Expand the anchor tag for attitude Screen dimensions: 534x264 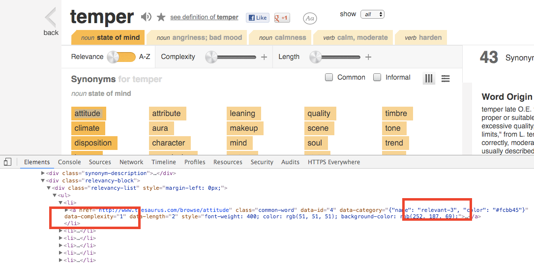[66, 210]
